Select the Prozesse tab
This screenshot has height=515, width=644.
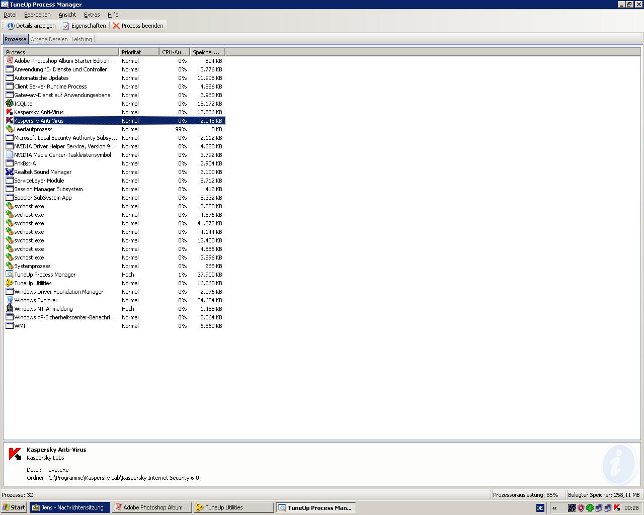click(x=16, y=39)
